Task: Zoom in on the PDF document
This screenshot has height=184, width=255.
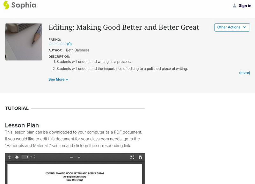Action: point(79,157)
